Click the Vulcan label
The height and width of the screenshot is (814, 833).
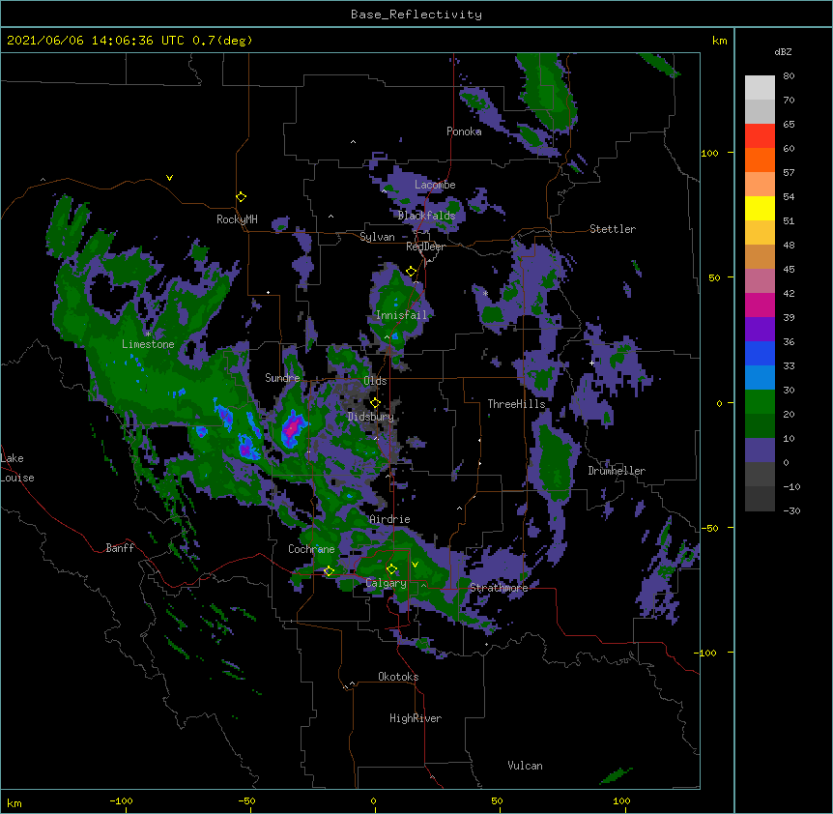(525, 766)
